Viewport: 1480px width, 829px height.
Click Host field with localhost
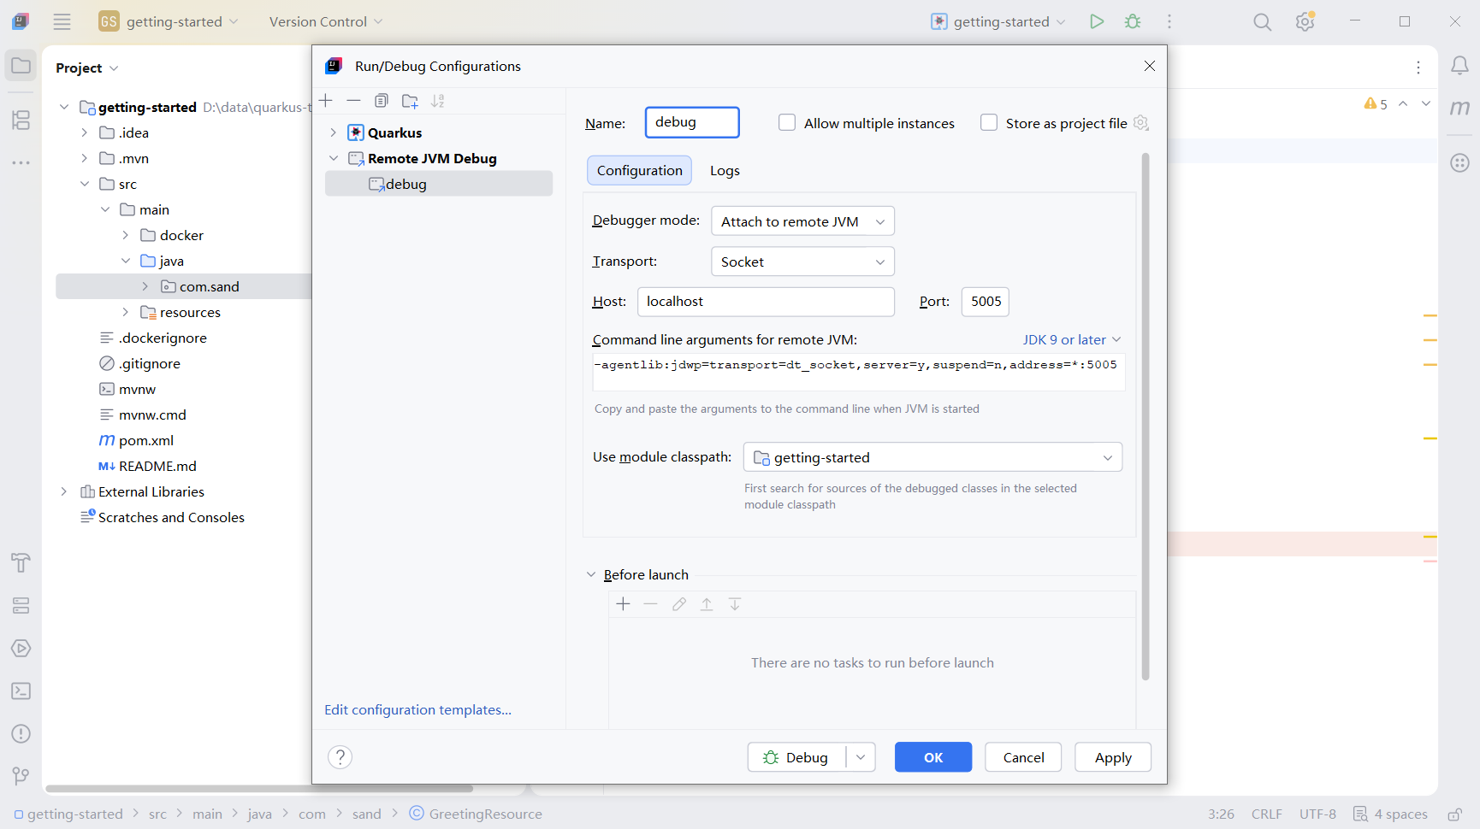click(x=766, y=302)
